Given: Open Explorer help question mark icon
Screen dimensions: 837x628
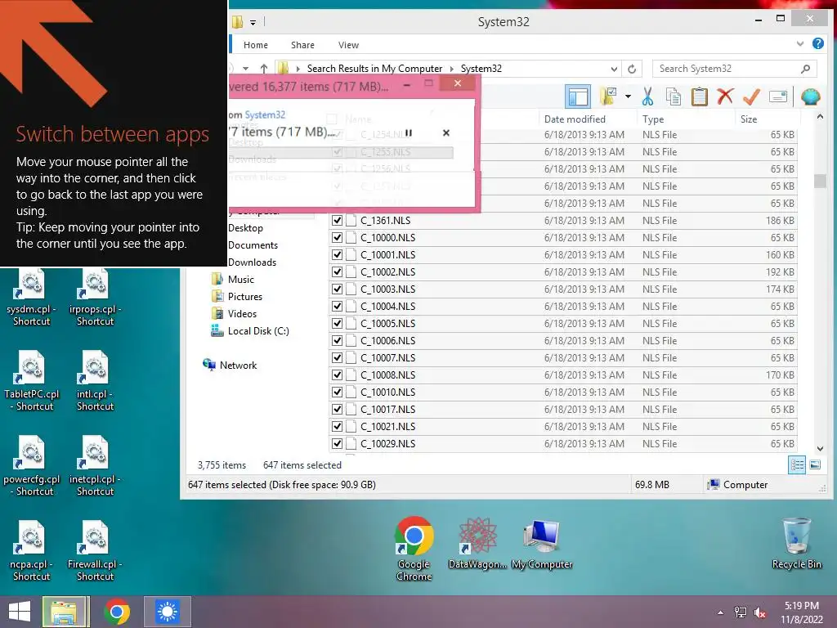Looking at the screenshot, I should [x=817, y=44].
